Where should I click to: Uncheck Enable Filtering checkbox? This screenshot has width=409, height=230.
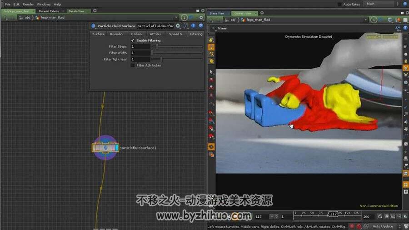pos(133,40)
